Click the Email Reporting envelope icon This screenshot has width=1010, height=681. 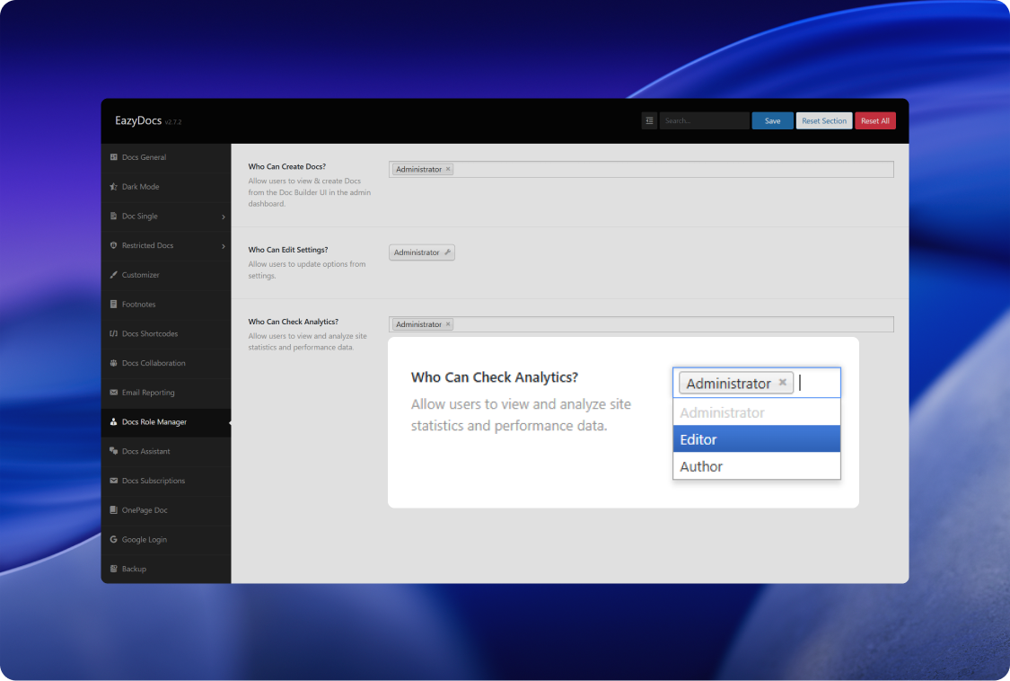pyautogui.click(x=113, y=393)
